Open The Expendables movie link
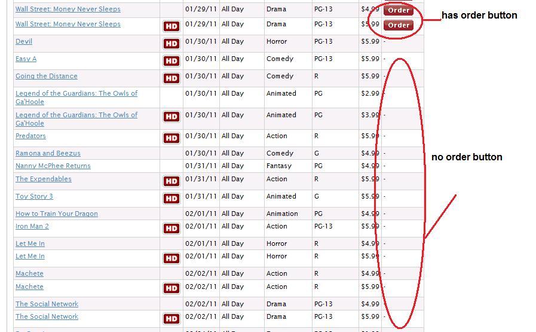536x332 pixels. coord(44,179)
